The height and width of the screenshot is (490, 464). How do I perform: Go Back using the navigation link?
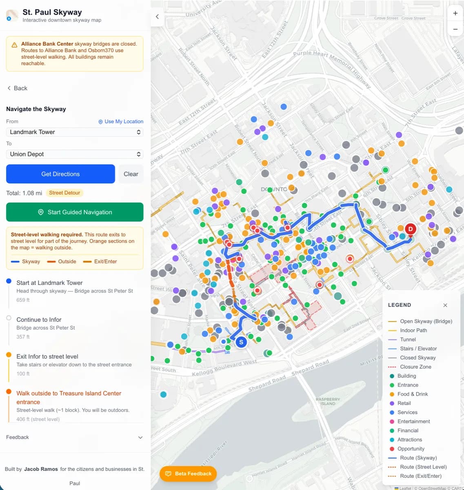[x=17, y=88]
